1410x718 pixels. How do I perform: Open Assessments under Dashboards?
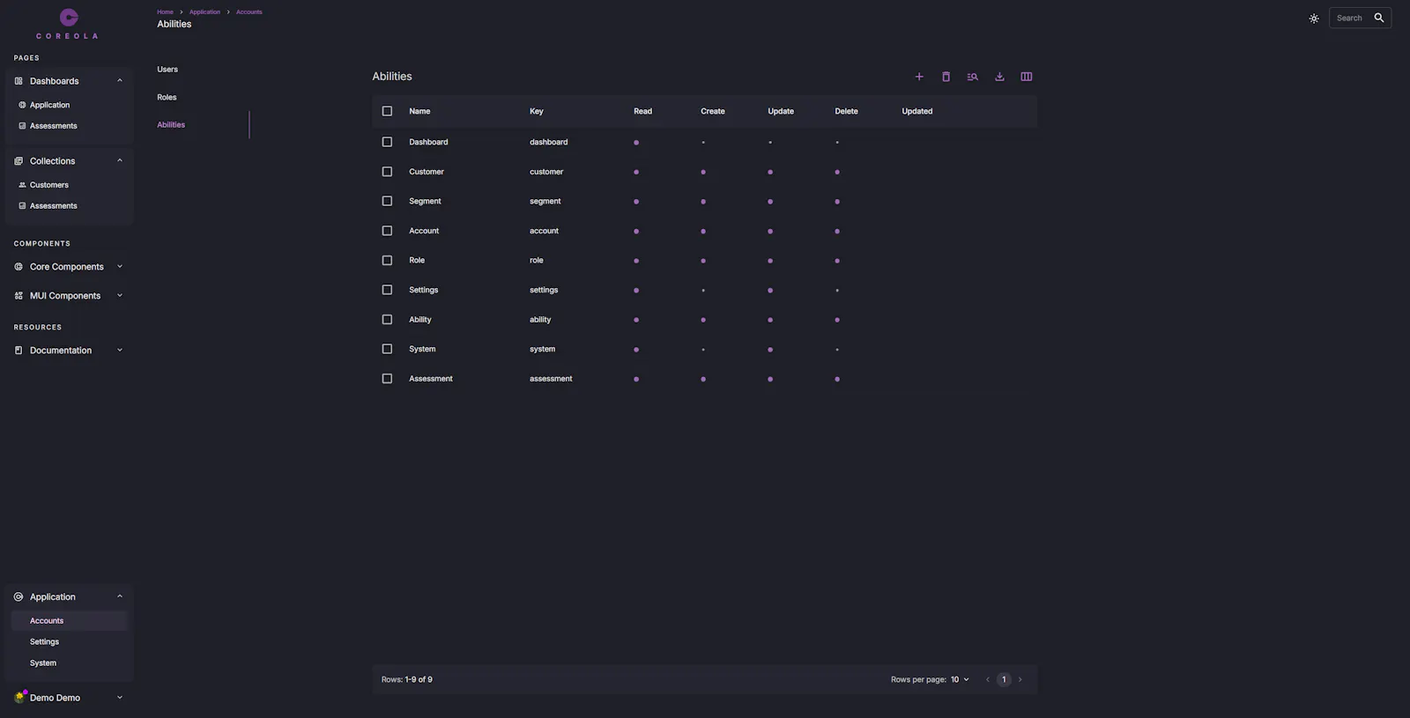tap(54, 126)
